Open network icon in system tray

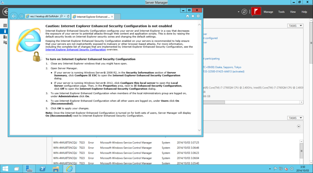coord(281,169)
